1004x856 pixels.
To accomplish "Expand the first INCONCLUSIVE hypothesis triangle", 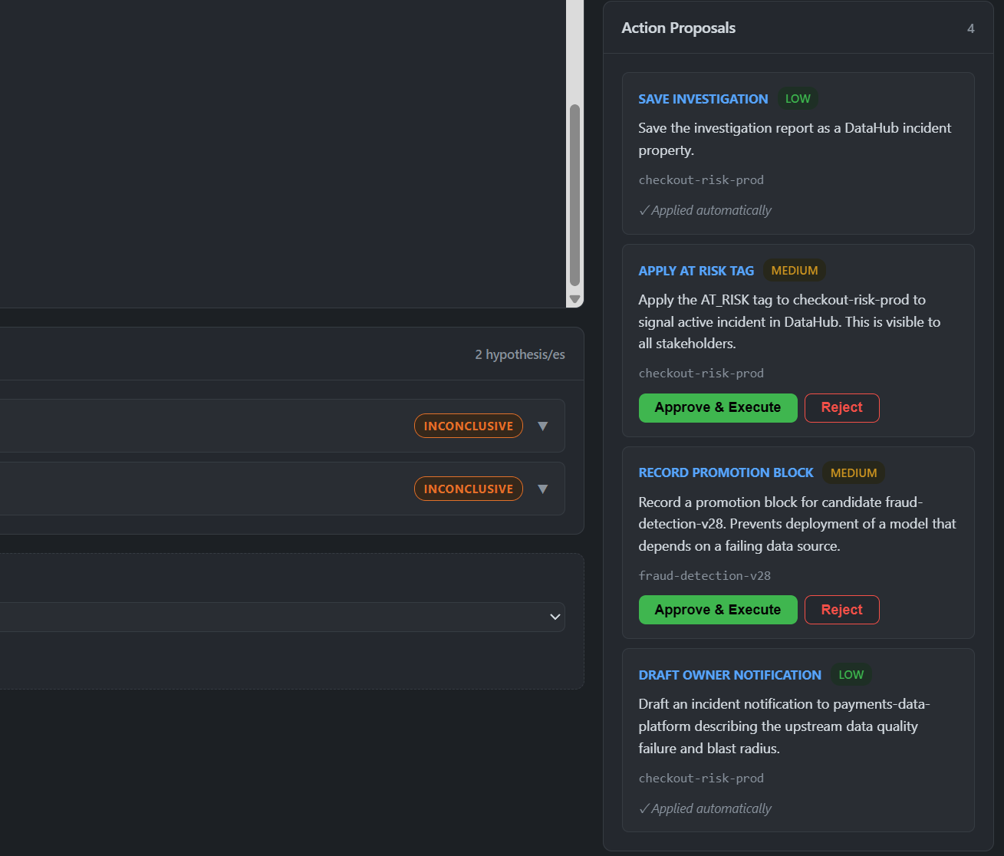I will [543, 426].
